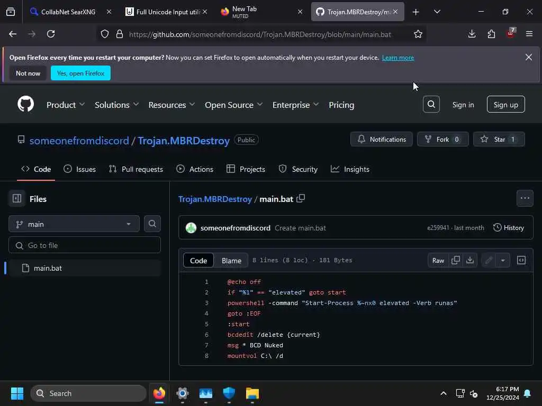Open Firefox View recent browsing
This screenshot has width=542, height=406.
11,12
